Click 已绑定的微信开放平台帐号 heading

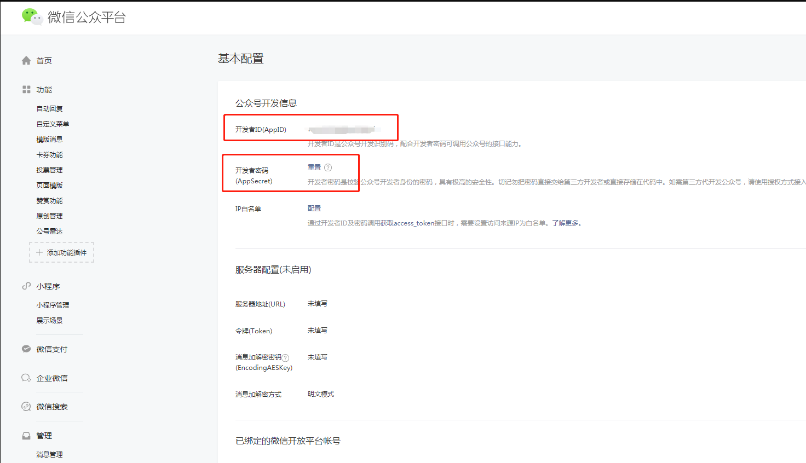(x=288, y=441)
